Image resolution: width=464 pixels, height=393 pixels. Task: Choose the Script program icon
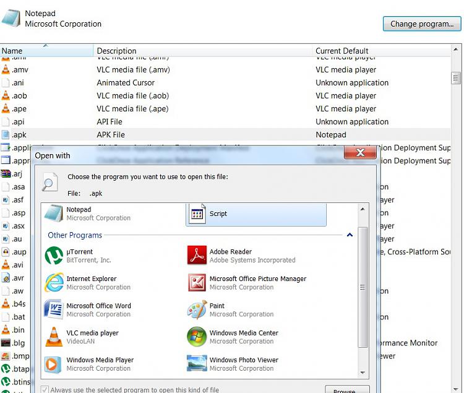197,214
